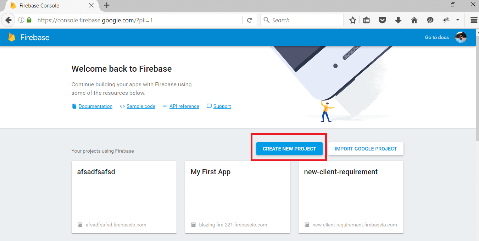Open the browser hamburger menu

pyautogui.click(x=474, y=20)
